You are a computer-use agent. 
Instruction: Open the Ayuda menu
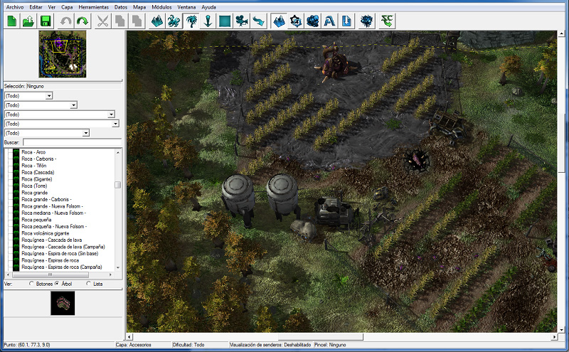208,7
